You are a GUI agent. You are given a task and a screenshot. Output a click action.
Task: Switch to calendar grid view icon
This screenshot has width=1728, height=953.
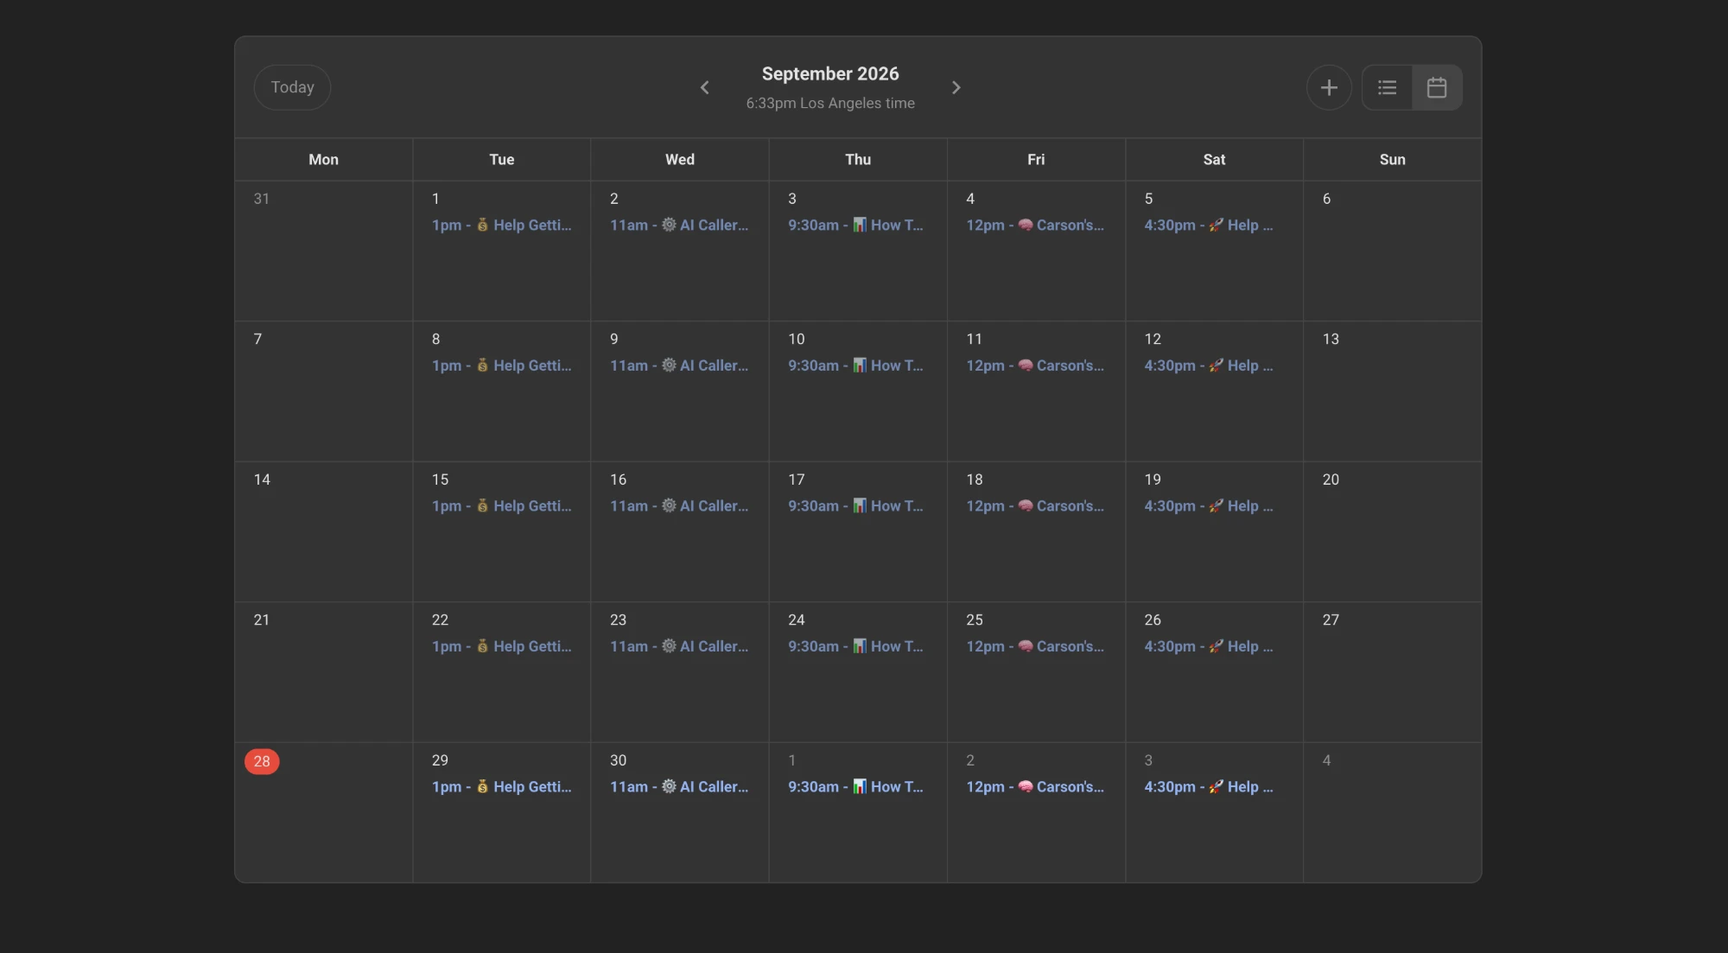1437,87
